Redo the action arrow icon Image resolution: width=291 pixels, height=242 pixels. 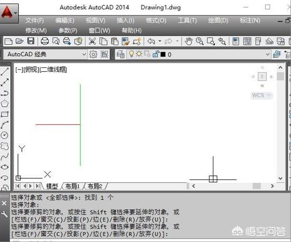tap(168, 41)
